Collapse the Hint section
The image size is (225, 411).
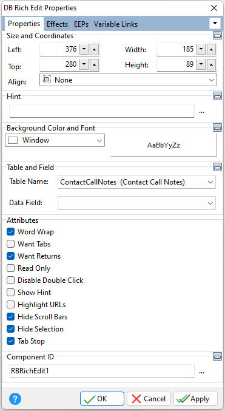click(217, 96)
